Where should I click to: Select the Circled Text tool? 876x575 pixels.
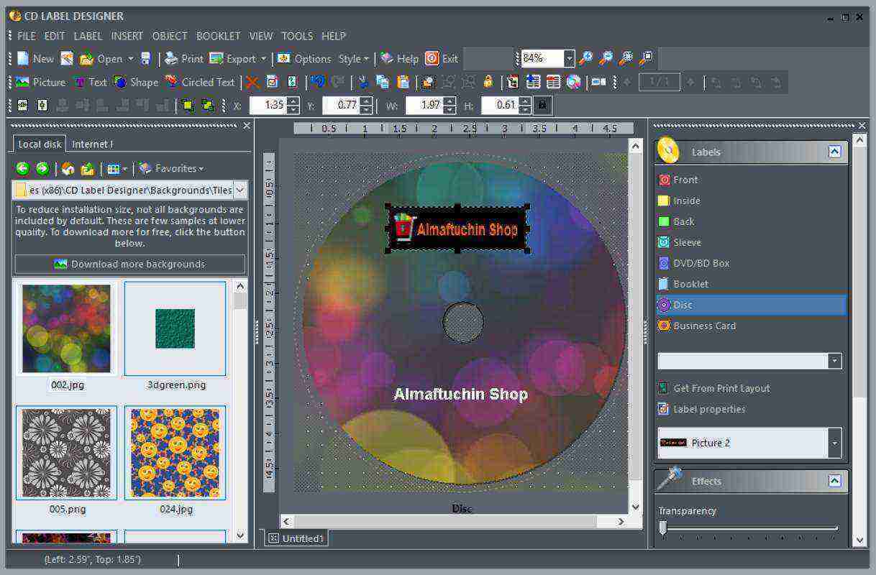[199, 82]
